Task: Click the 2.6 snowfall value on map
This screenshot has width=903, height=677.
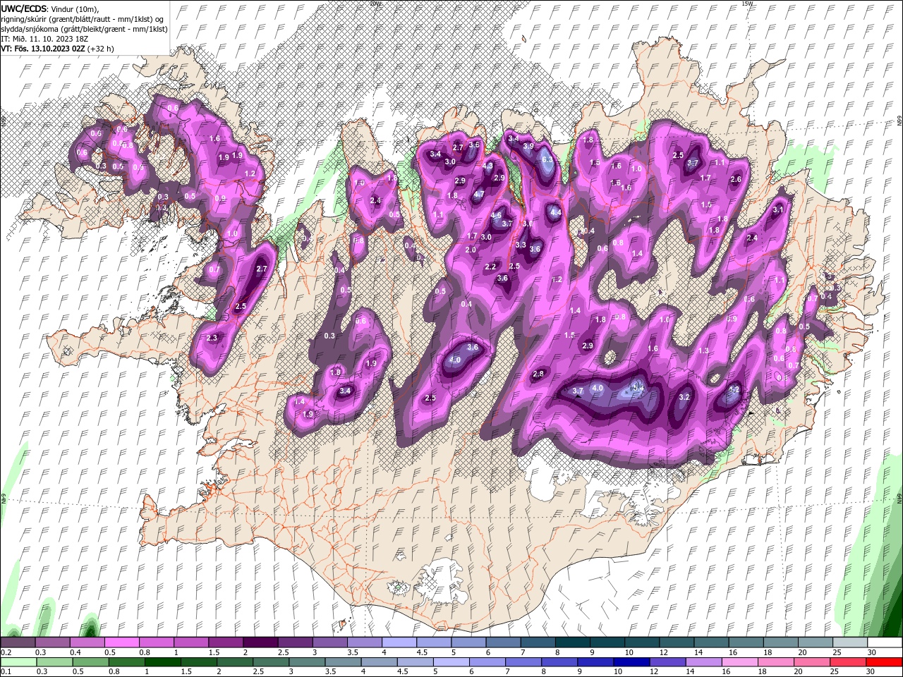Action: (736, 179)
